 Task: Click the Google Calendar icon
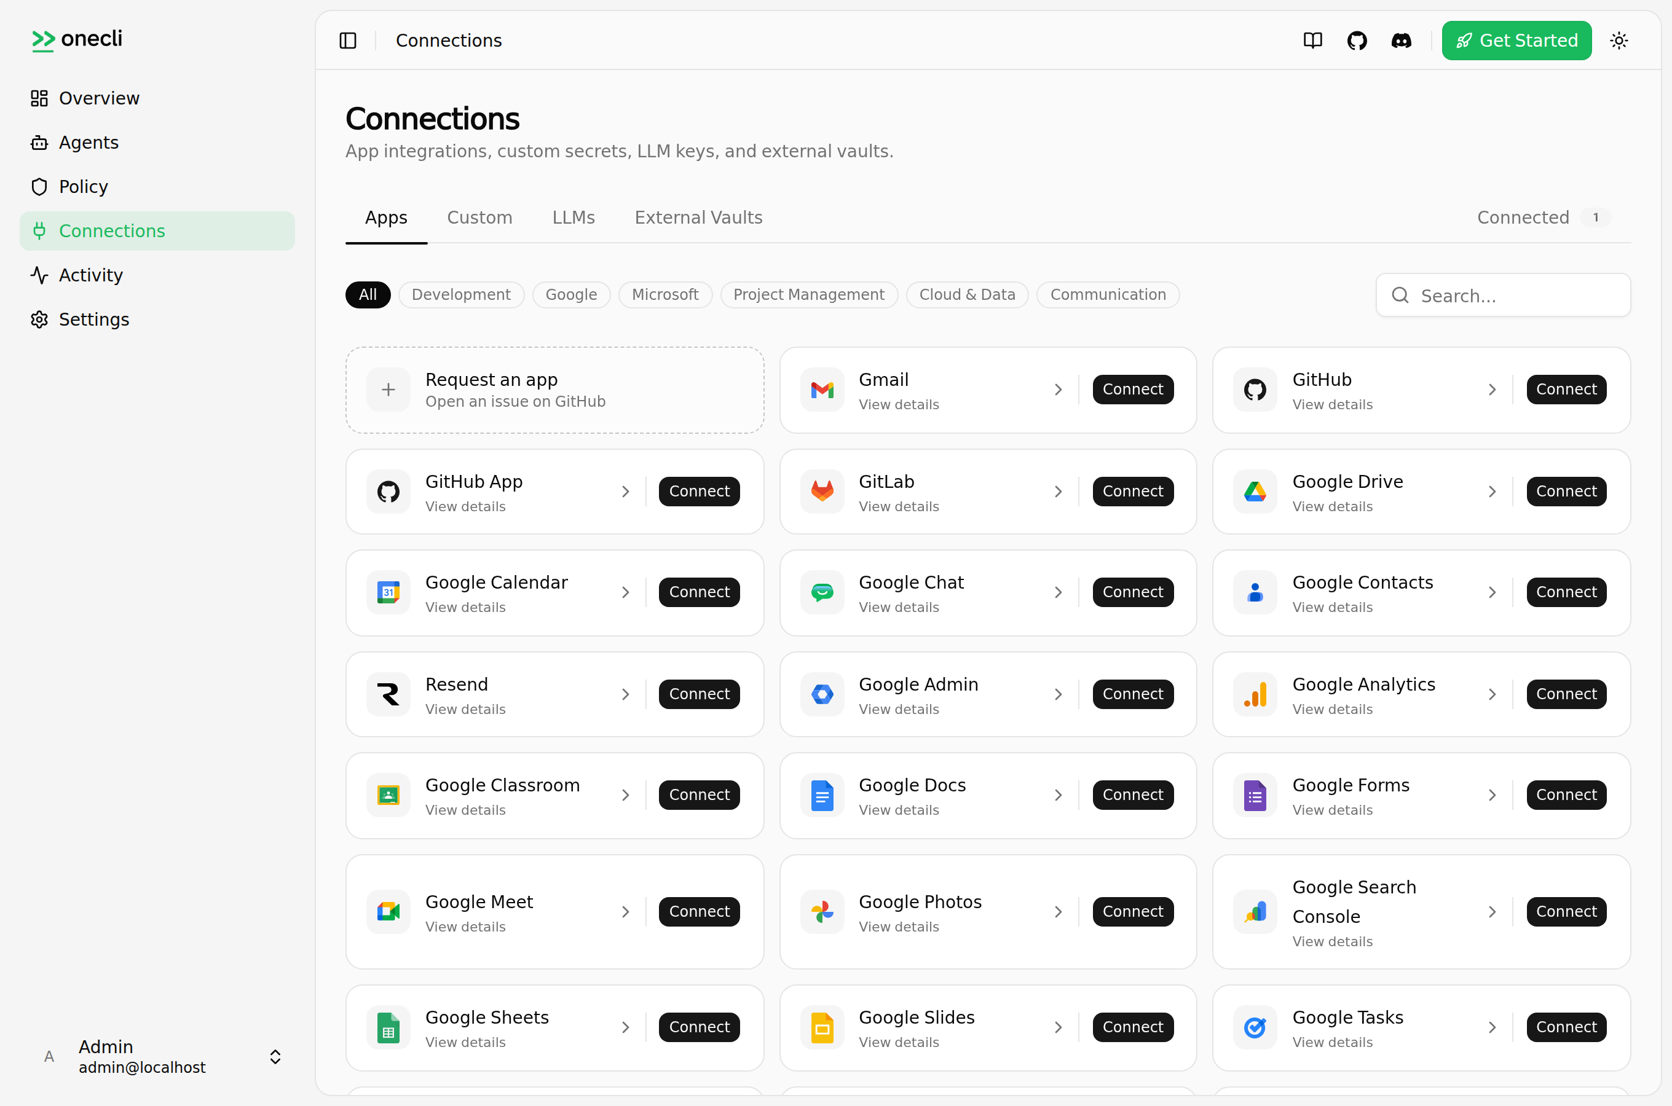(x=388, y=592)
